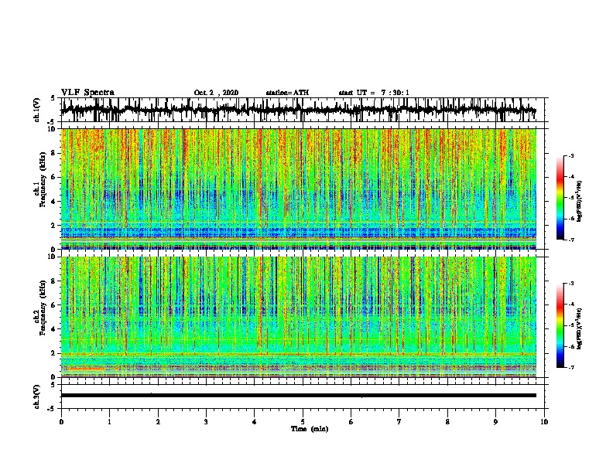Click the "-7" tick on ch.1 colorbar
Image resolution: width=613 pixels, height=473 pixels.
click(571, 240)
